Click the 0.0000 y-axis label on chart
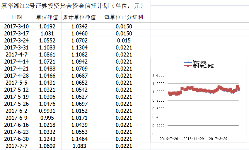 coord(159,134)
